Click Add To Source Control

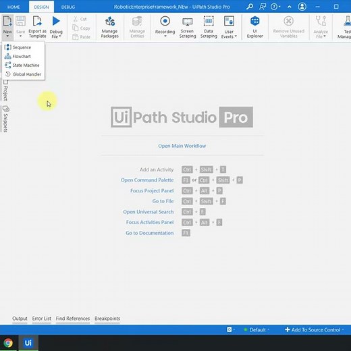(x=315, y=329)
